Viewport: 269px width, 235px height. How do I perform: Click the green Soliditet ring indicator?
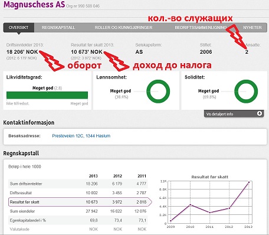pos(246,92)
